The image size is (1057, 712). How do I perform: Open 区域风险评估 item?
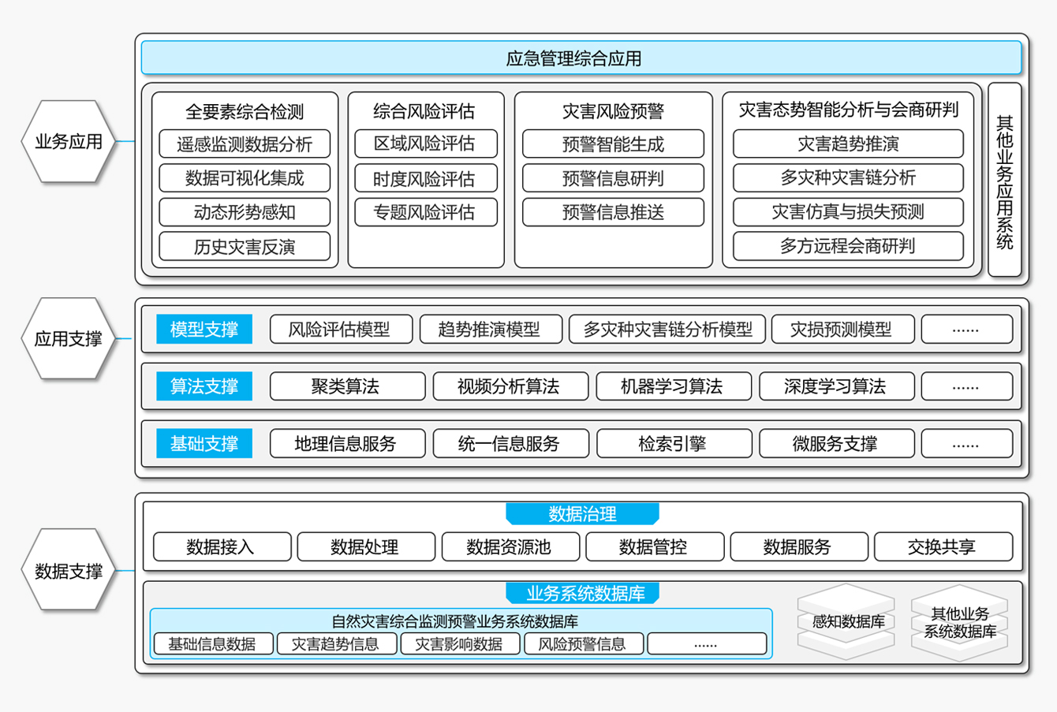pos(426,144)
